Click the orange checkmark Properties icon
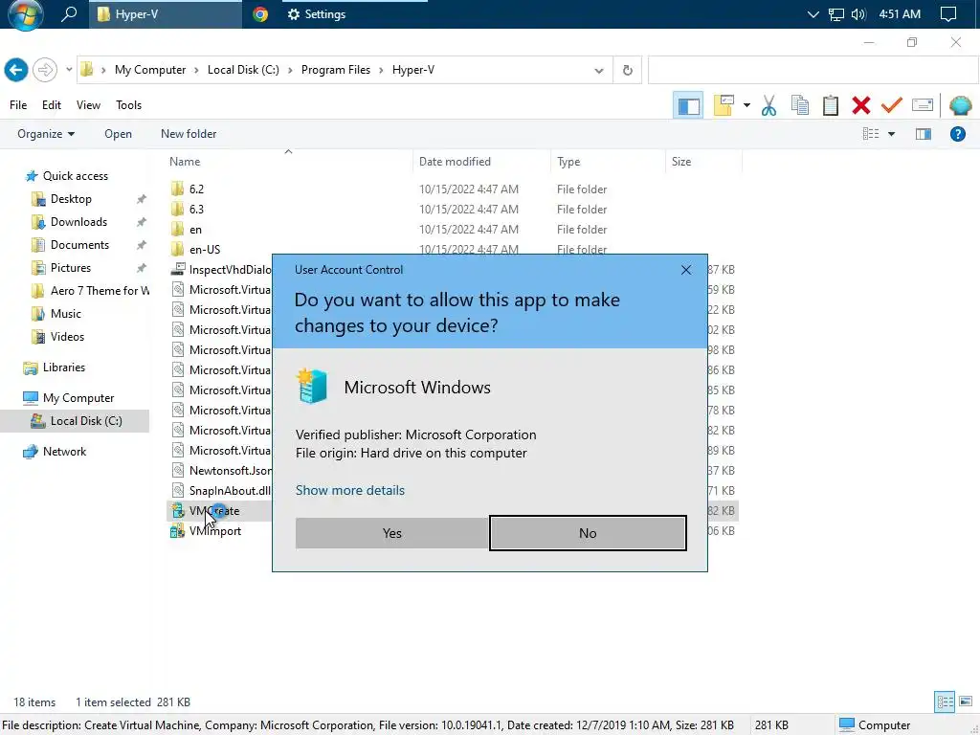Screen dimensions: 980x735 pos(892,105)
